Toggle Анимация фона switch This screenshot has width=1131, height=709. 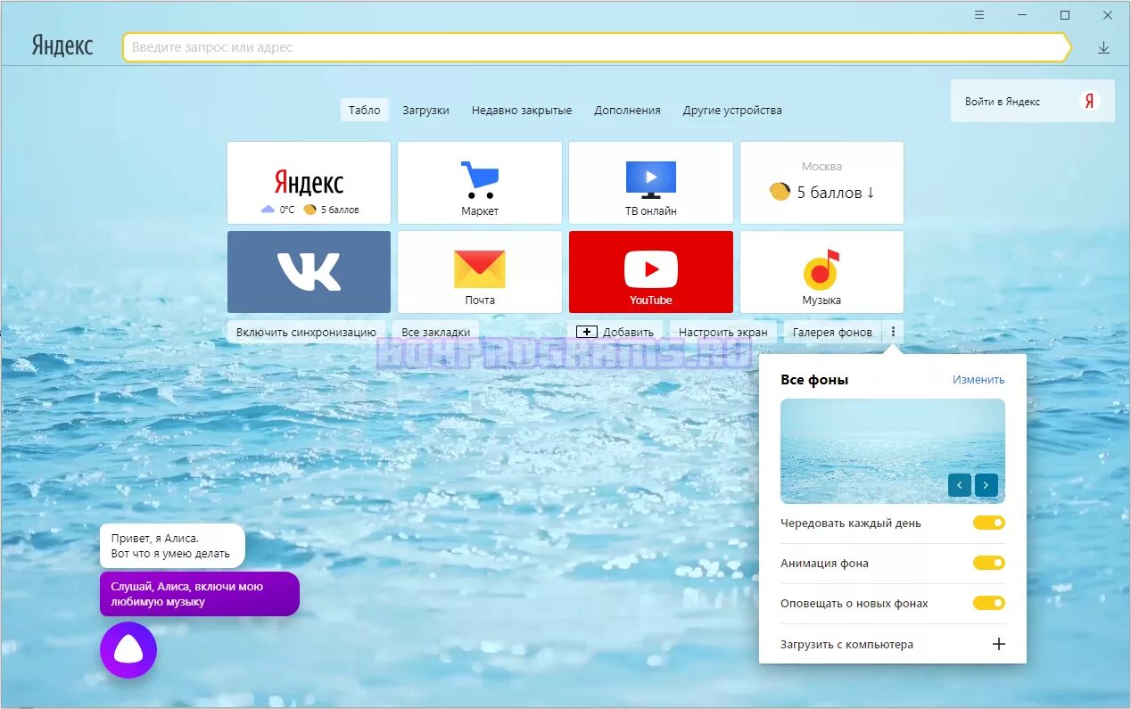point(989,563)
